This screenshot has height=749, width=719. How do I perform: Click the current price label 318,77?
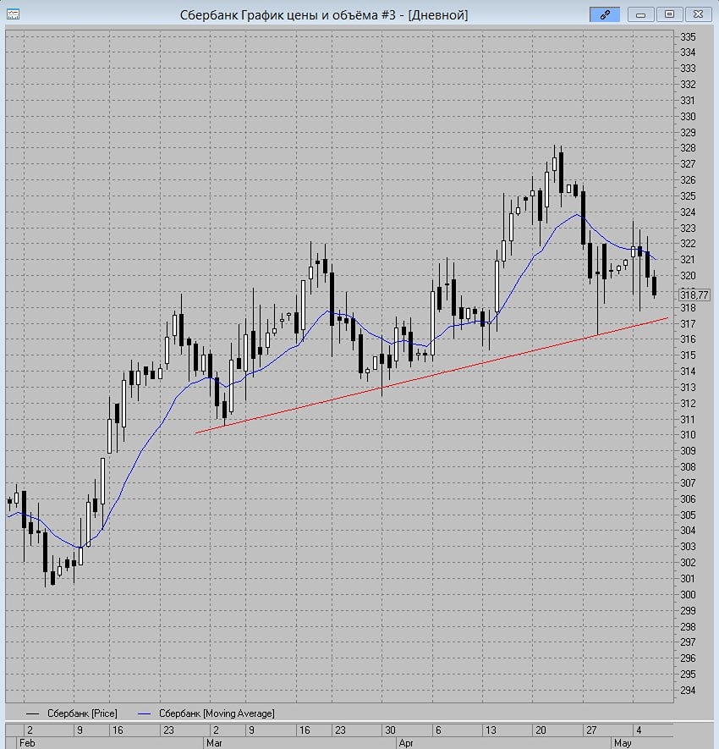694,295
